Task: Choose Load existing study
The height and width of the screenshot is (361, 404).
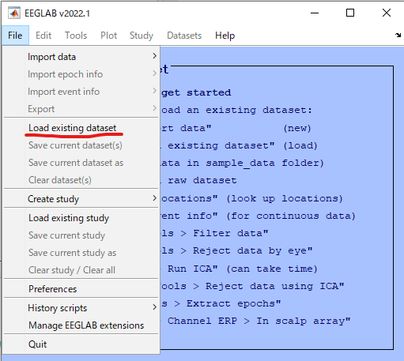Action: [x=69, y=218]
